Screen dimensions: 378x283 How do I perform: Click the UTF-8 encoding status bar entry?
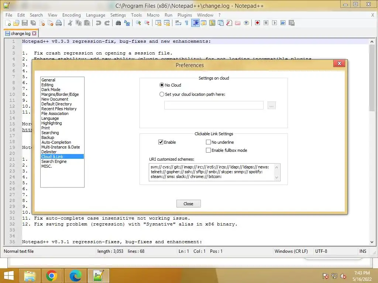coord(321,251)
